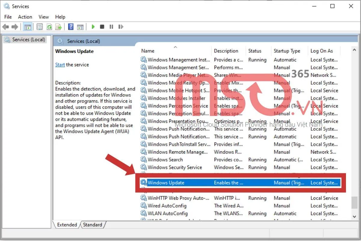Sort by the Startup Type column header
The image size is (361, 241).
click(287, 51)
